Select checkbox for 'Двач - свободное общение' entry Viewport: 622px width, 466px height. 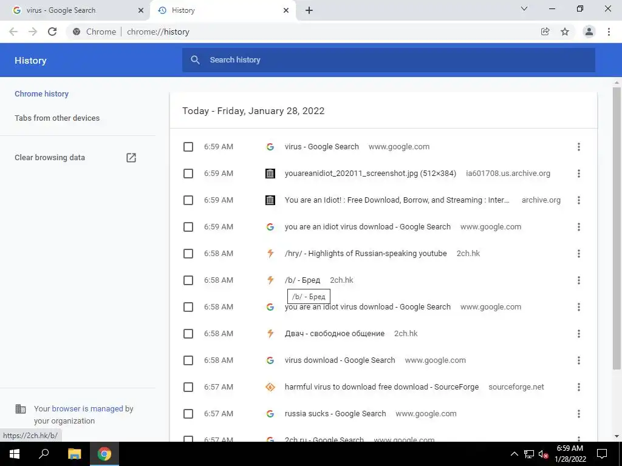pos(188,334)
